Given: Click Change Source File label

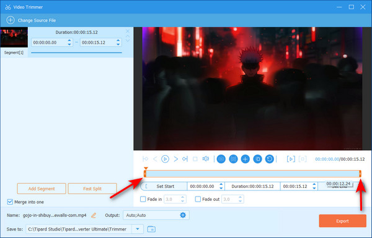Looking at the screenshot, I should [x=37, y=20].
